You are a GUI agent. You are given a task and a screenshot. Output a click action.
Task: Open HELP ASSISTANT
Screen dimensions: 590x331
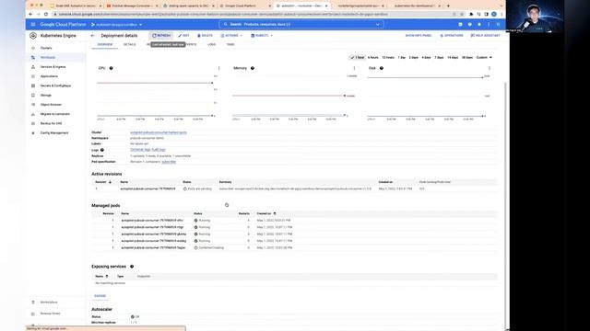point(485,36)
